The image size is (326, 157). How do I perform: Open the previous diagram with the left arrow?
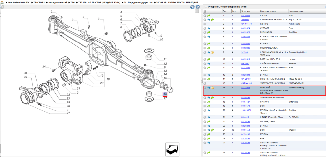click(192, 7)
